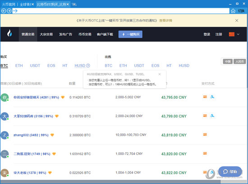Click the 登录 login link
248x184 pixels.
click(207, 34)
